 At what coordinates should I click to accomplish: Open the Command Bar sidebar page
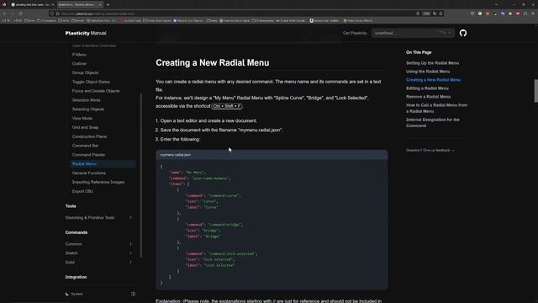[86, 146]
